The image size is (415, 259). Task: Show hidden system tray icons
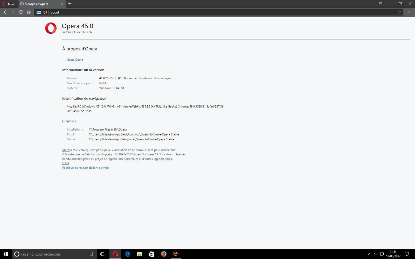pyautogui.click(x=370, y=254)
